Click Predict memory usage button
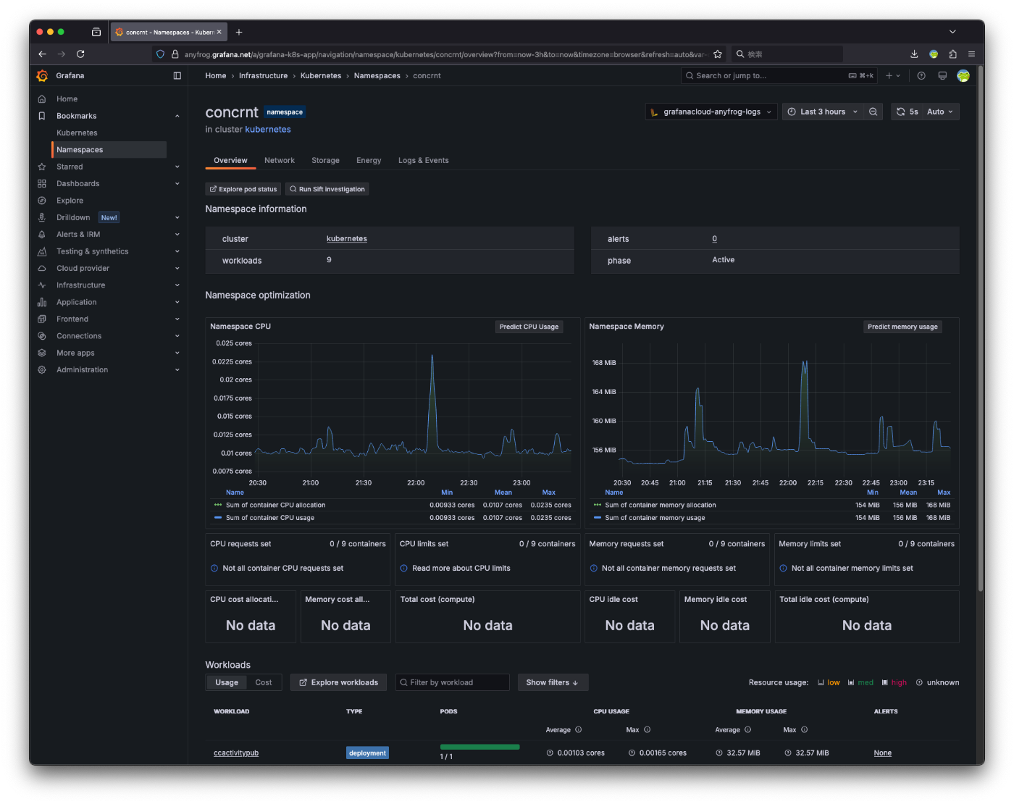The image size is (1014, 804). 902,327
